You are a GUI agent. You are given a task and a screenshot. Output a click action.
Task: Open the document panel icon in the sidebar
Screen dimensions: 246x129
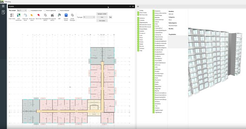(x=3, y=12)
